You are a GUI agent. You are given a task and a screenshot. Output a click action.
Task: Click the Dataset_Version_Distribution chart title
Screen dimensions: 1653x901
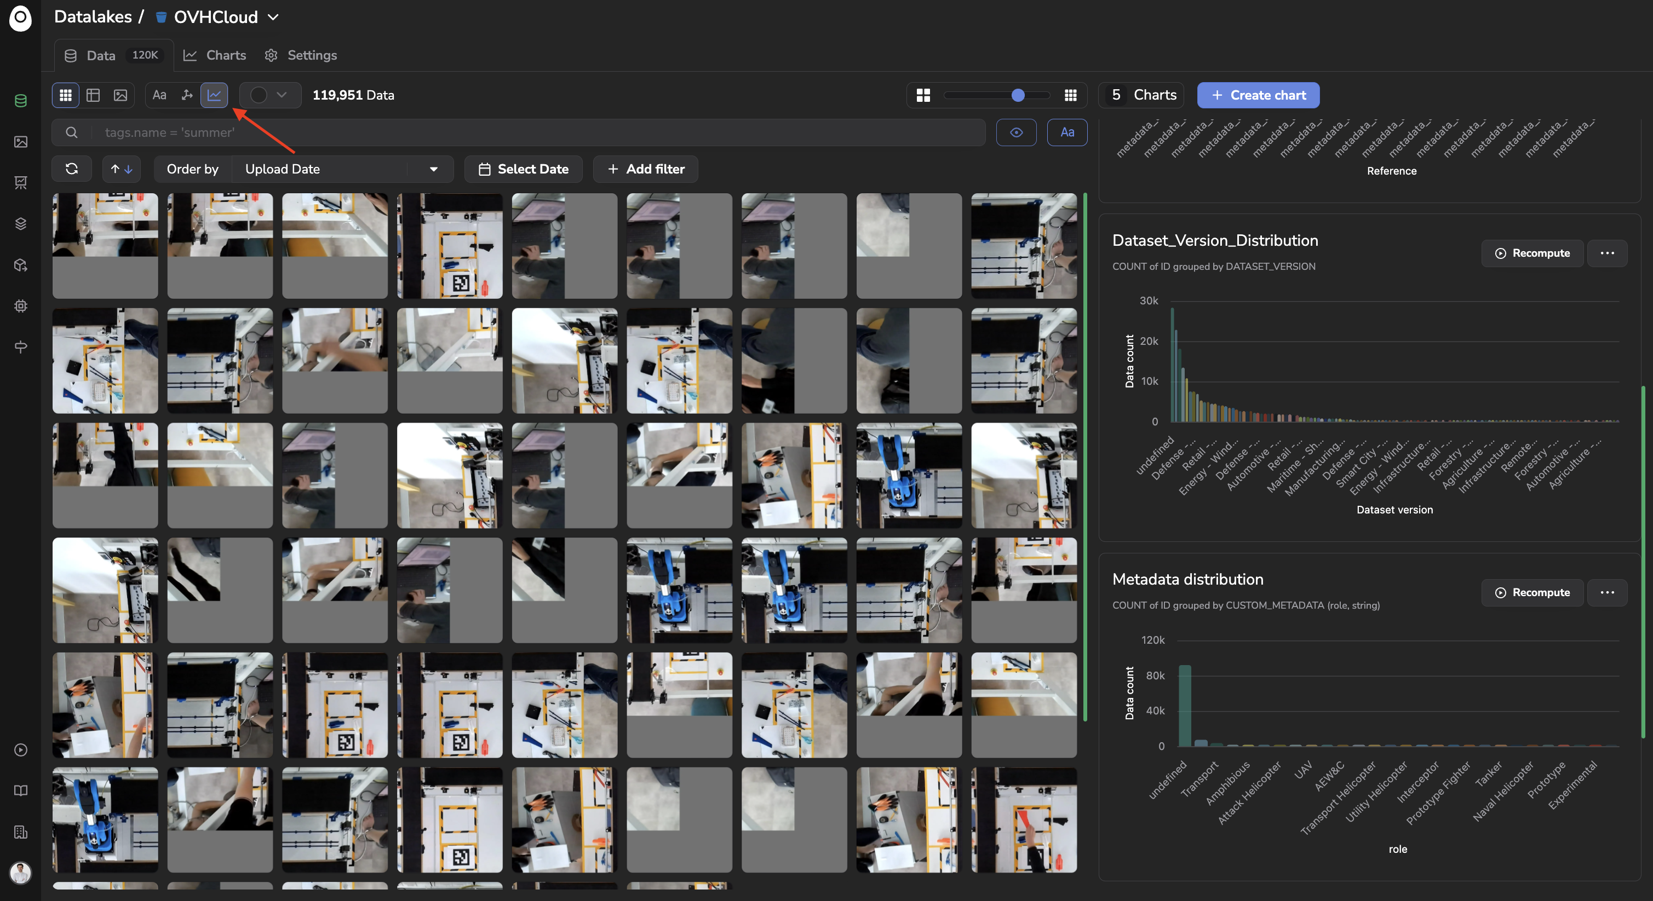click(x=1215, y=240)
